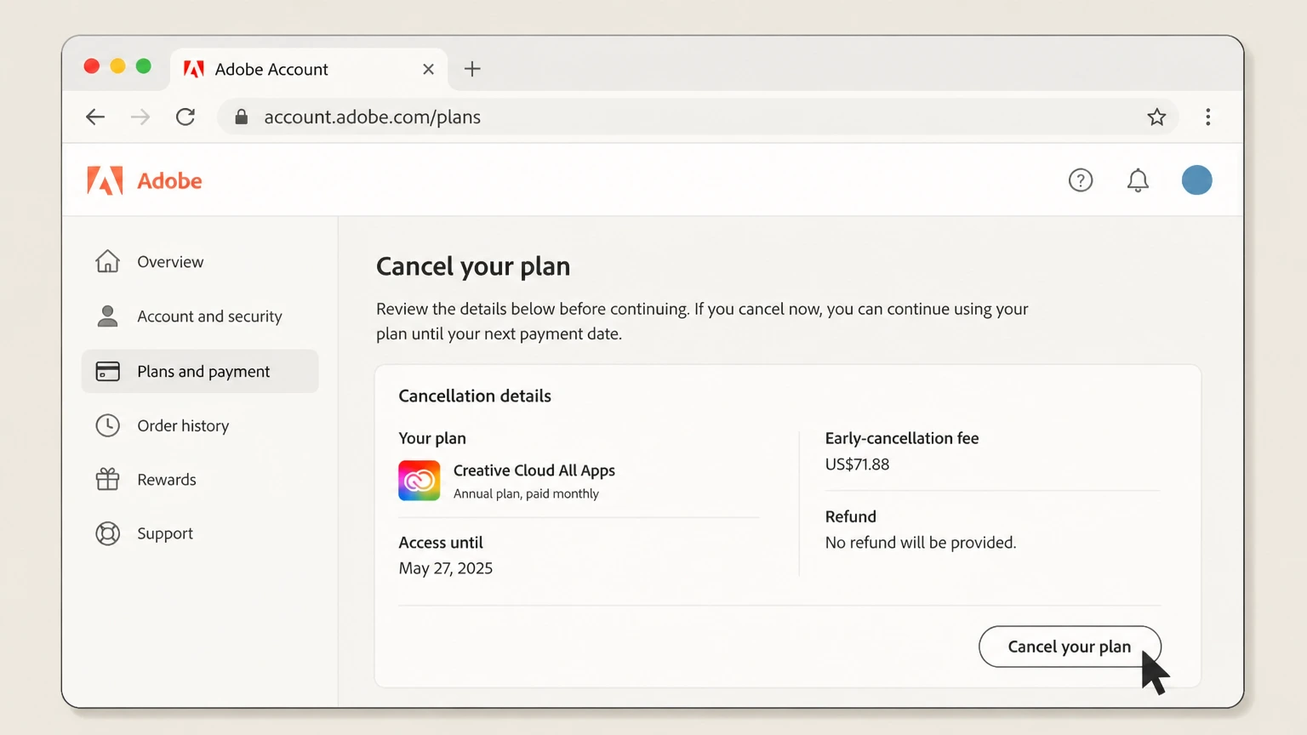Click the Adobe logo in header

pyautogui.click(x=145, y=180)
